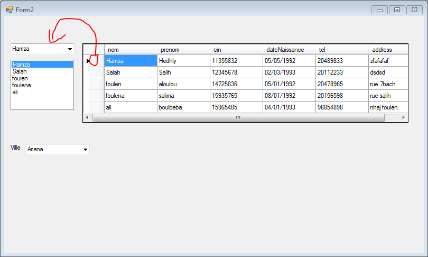Viewport: 428px width, 257px height.
Task: Click the tel cell 20112233
Action: [x=342, y=72]
